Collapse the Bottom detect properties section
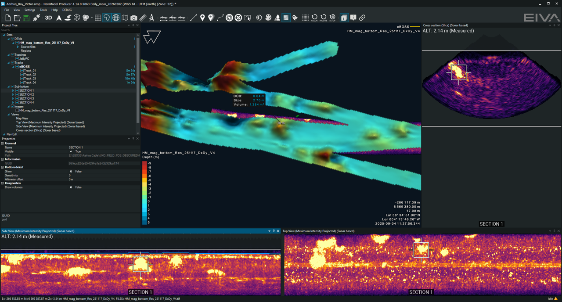 pos(3,167)
